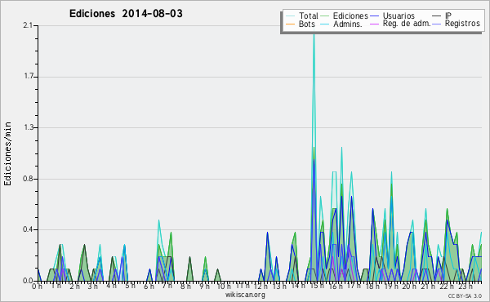Open the wikiscan.org link below the chart
Image resolution: width=490 pixels, height=302 pixels.
(245, 295)
